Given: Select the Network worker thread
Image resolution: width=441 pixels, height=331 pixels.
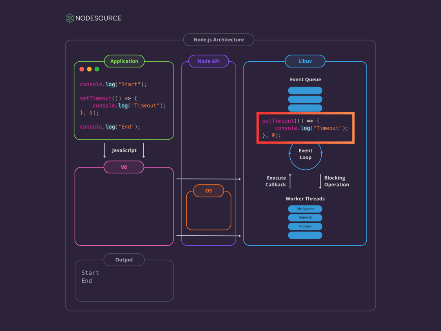Looking at the screenshot, I should click(305, 217).
